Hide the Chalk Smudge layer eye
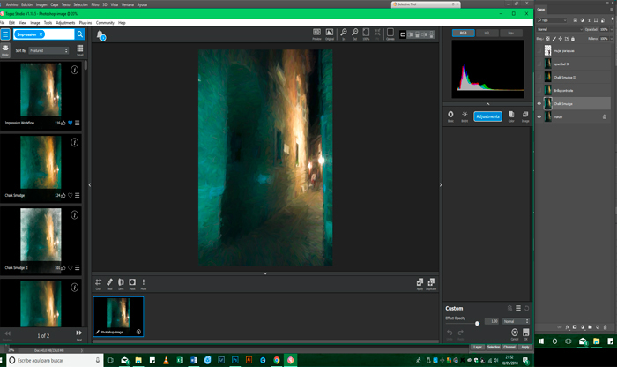 tap(539, 103)
